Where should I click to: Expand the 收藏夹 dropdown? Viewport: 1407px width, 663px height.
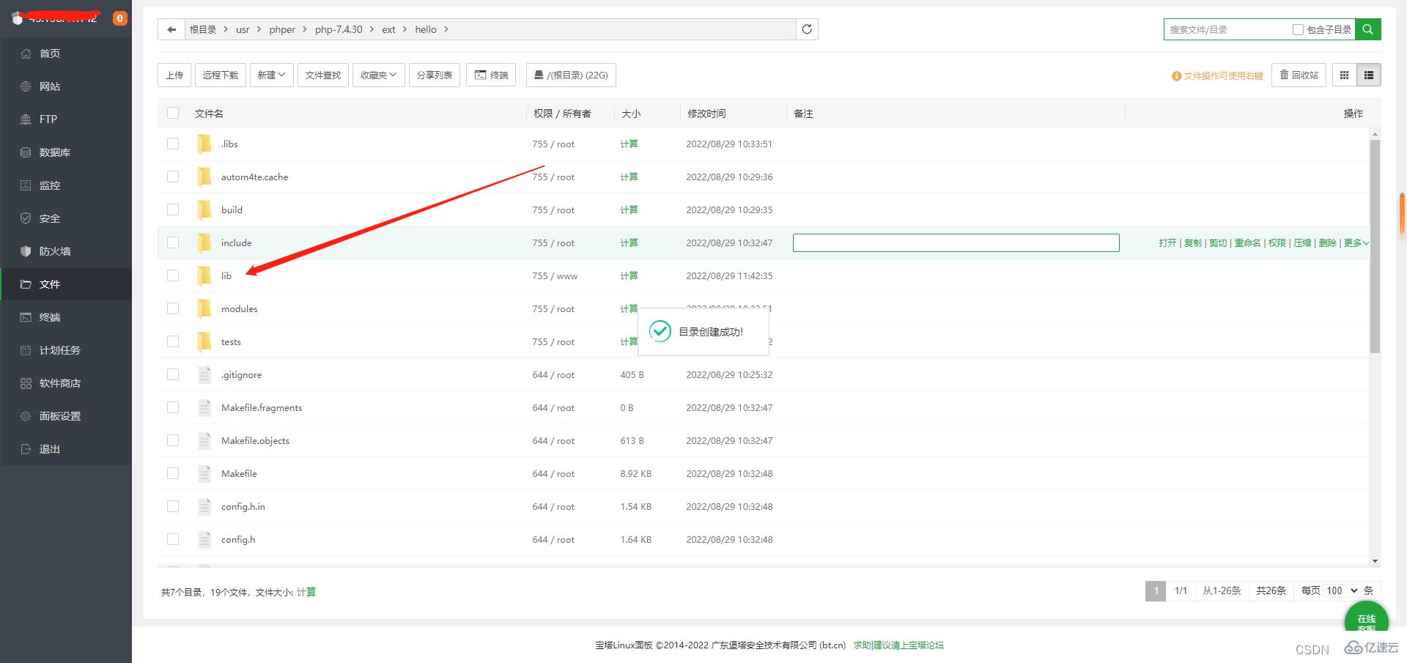[x=378, y=75]
